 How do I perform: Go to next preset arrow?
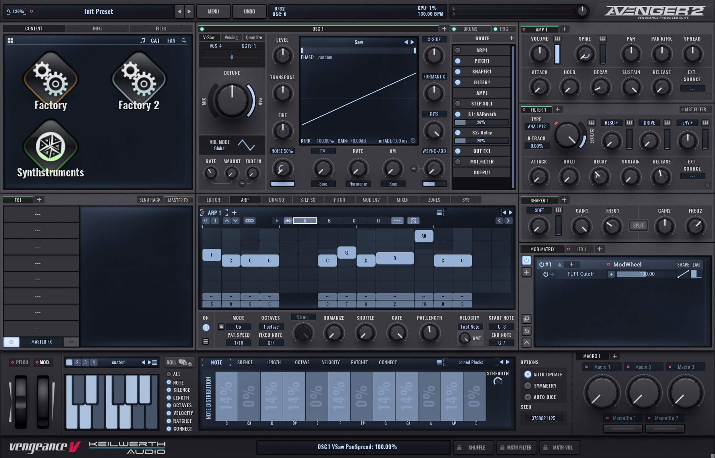tap(189, 11)
